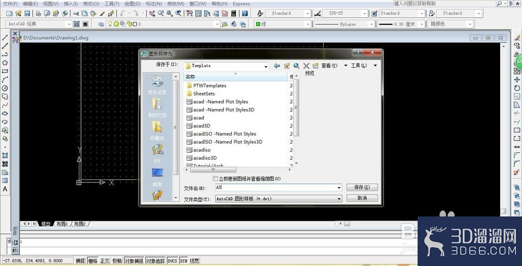Image resolution: width=522 pixels, height=266 pixels.
Task: Select the Multiline Text A tool
Action: pyautogui.click(x=5, y=189)
